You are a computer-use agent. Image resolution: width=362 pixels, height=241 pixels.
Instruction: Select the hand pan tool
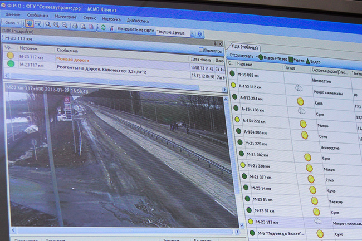coord(30,23)
